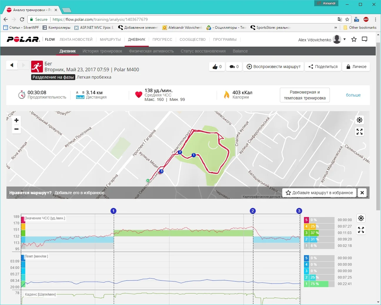Open the ПРОГРЕСС menu item

[x=162, y=40]
